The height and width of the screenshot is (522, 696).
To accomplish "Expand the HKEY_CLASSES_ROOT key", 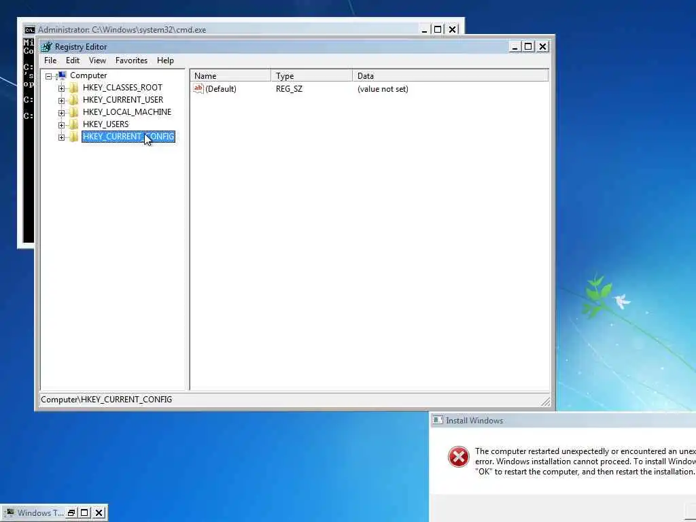I will coord(61,88).
